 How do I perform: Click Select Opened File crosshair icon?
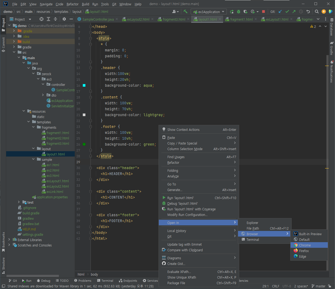(x=41, y=19)
